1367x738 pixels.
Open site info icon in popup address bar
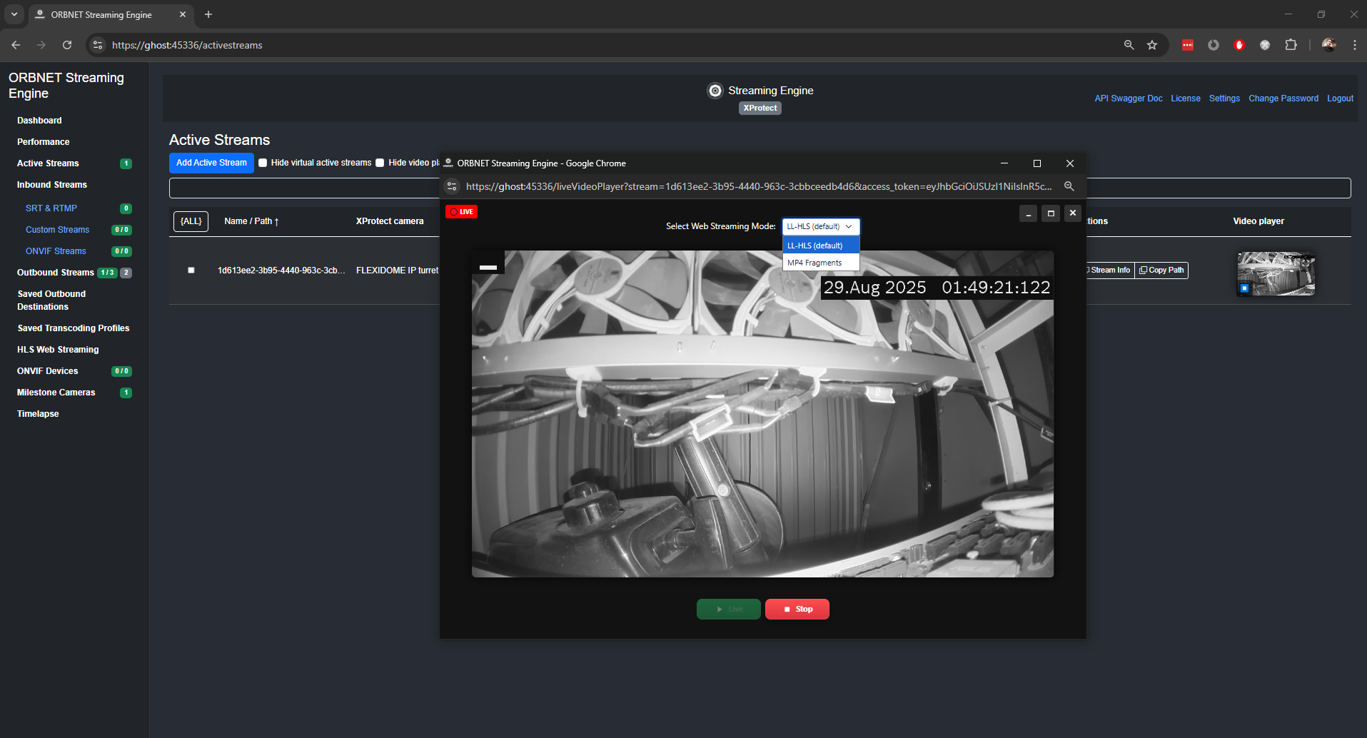[x=452, y=186]
